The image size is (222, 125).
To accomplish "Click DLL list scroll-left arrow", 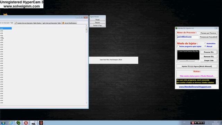I will 178,61.
